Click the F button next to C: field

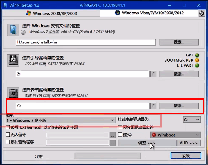point(153,106)
